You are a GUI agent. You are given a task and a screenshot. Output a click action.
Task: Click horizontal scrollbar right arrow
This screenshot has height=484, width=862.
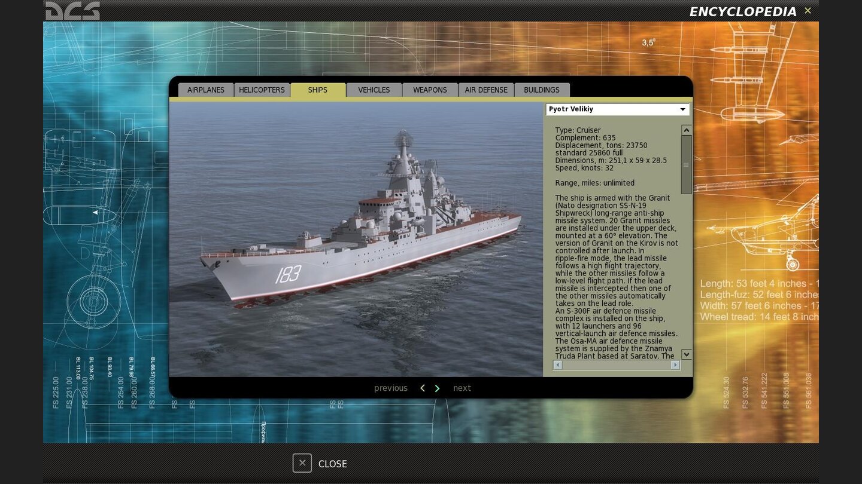click(x=675, y=364)
